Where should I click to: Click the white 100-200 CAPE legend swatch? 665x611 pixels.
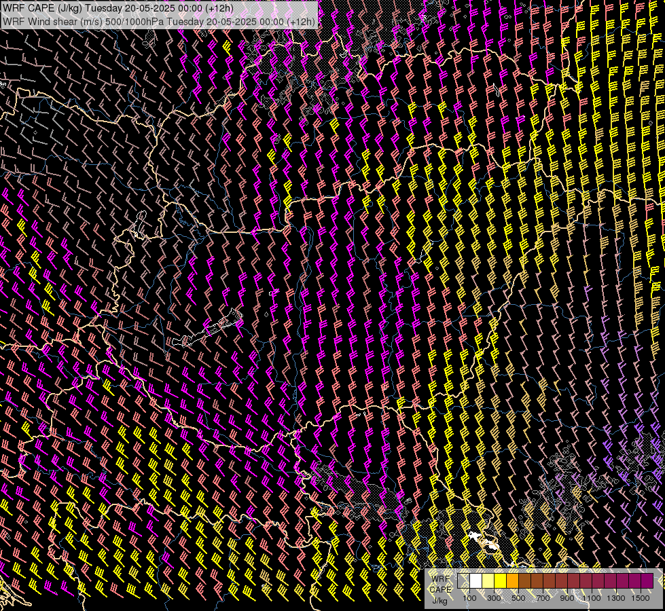(x=476, y=580)
